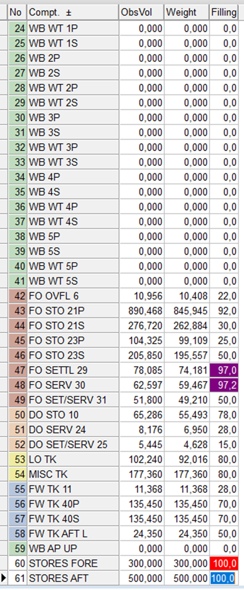
Task: Select purple Filling cell of FO SERV 30
Action: [x=224, y=386]
